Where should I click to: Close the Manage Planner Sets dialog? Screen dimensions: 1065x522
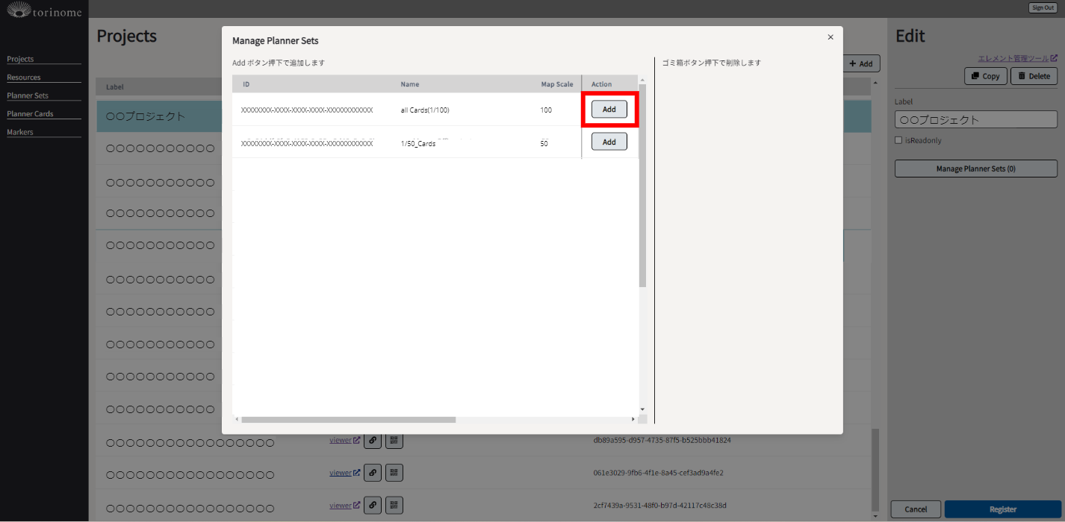(x=830, y=37)
